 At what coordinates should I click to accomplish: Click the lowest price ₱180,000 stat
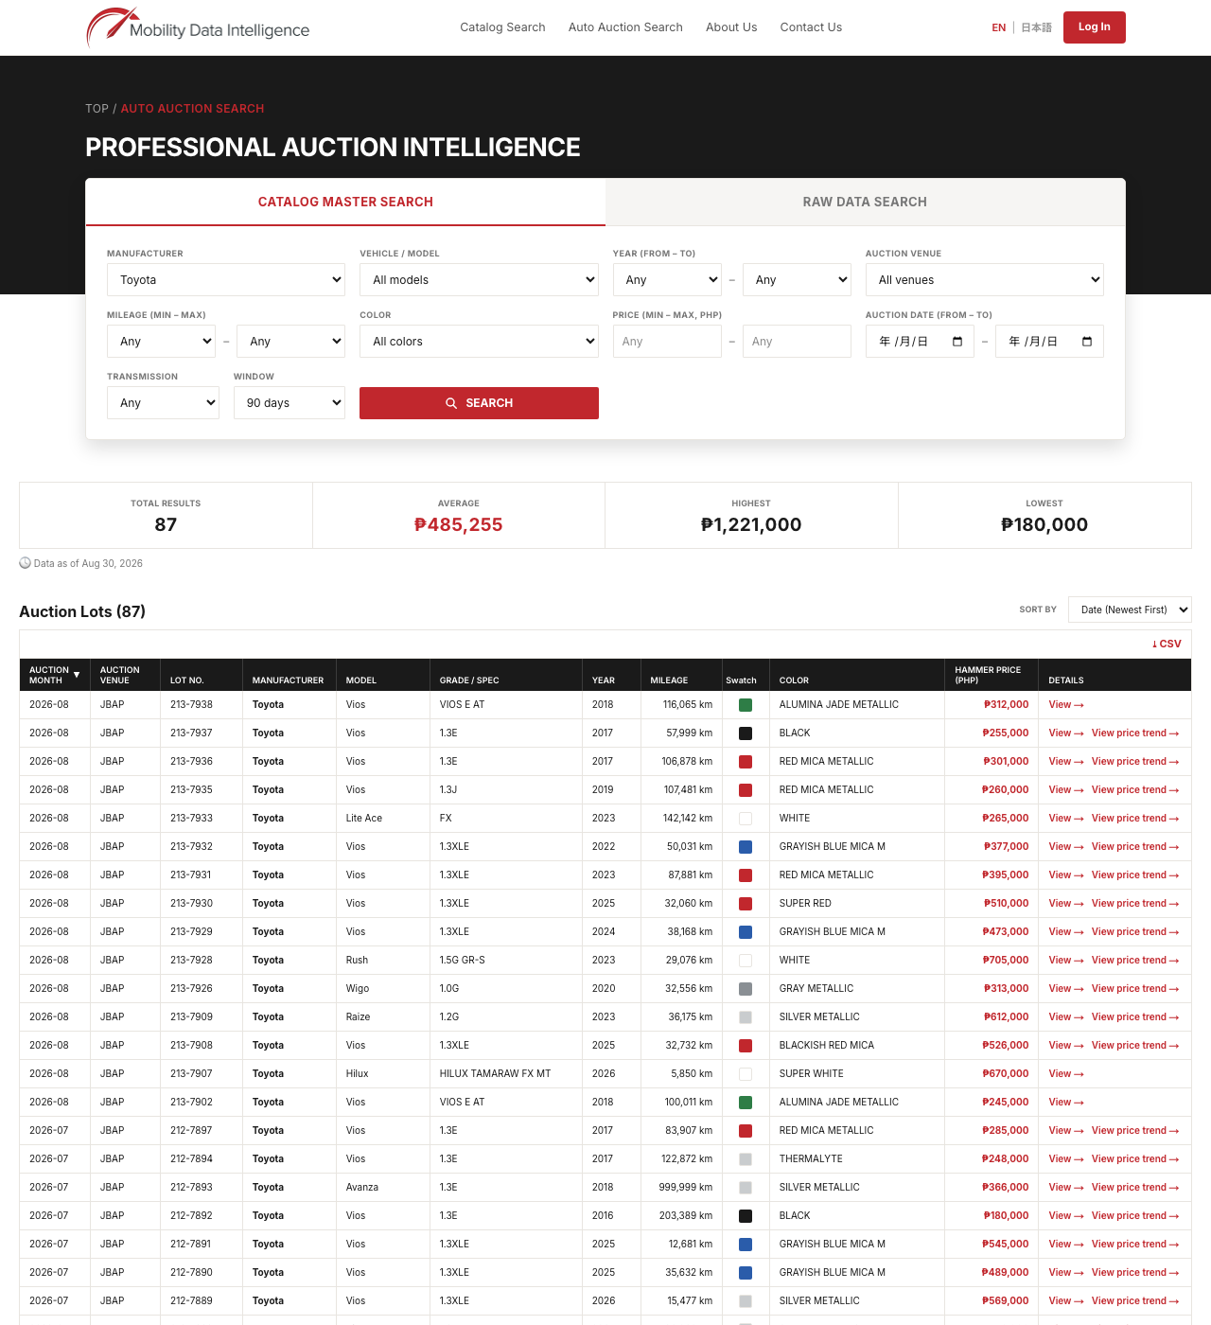coord(1044,524)
